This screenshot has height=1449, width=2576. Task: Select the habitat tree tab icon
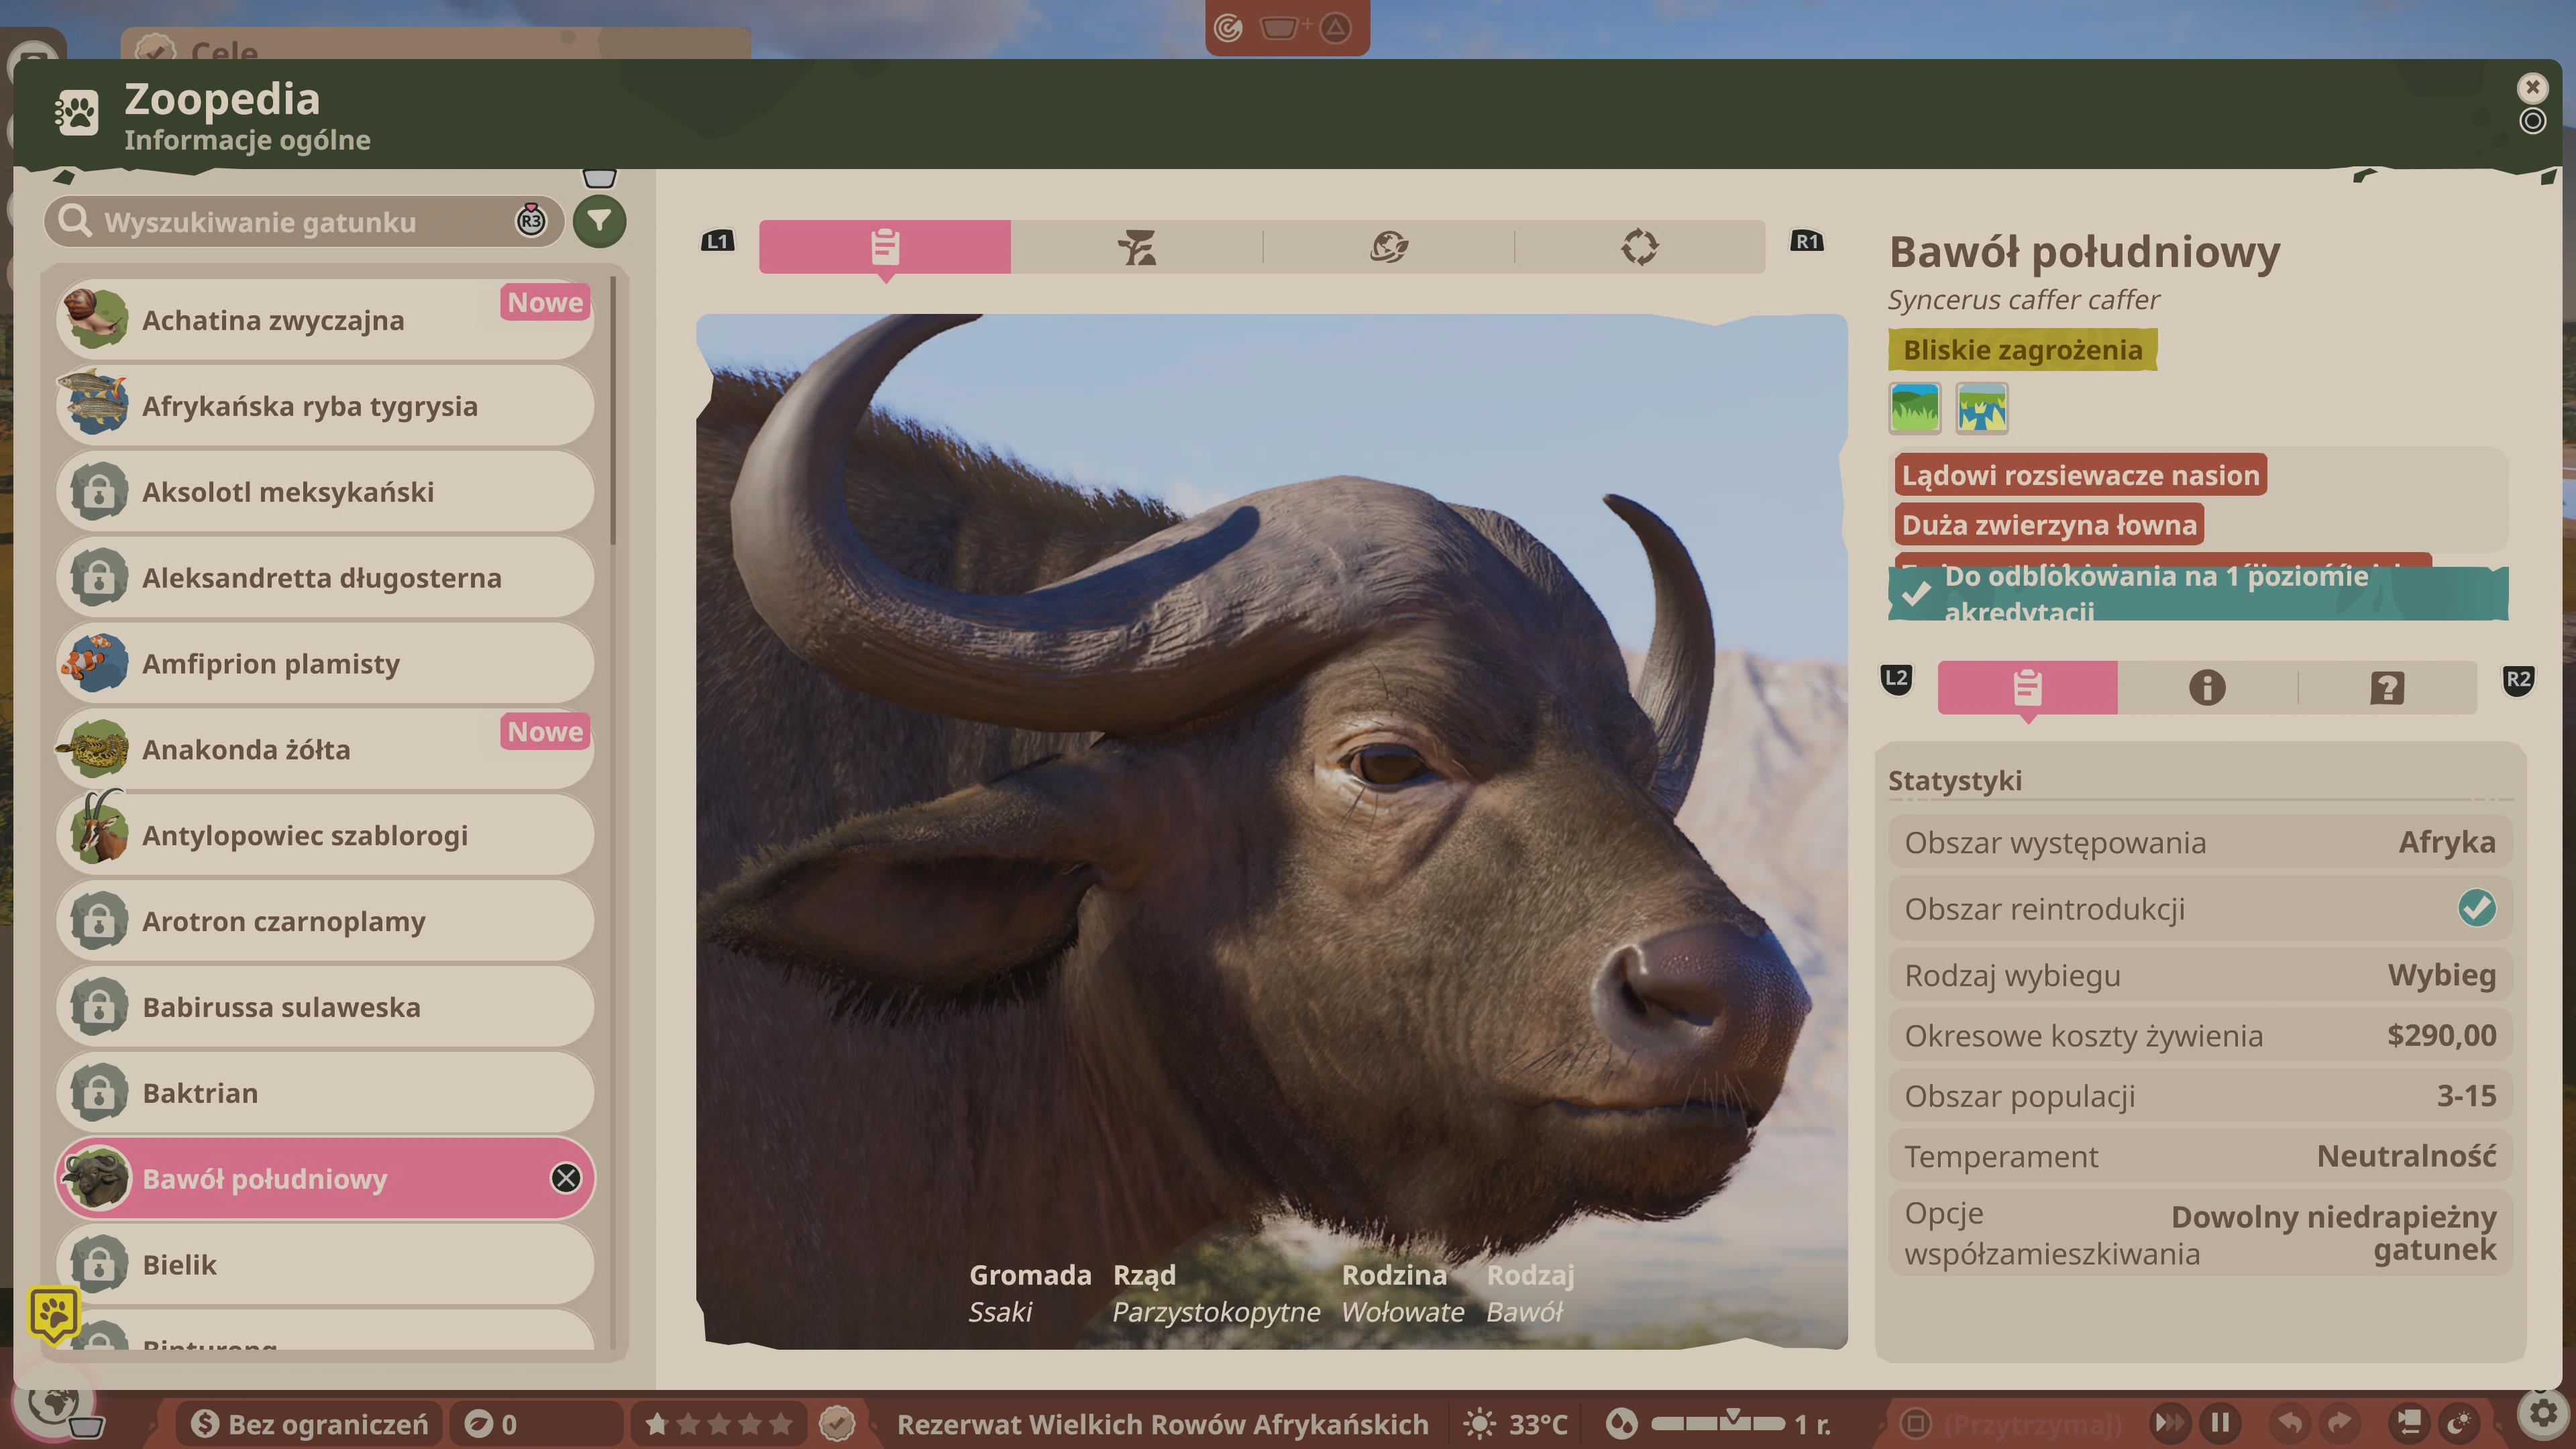[x=1136, y=247]
